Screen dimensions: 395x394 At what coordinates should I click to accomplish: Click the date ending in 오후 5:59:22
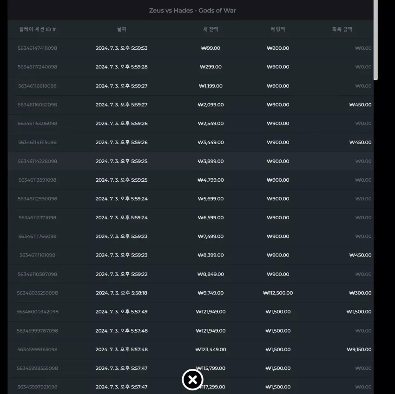122,274
